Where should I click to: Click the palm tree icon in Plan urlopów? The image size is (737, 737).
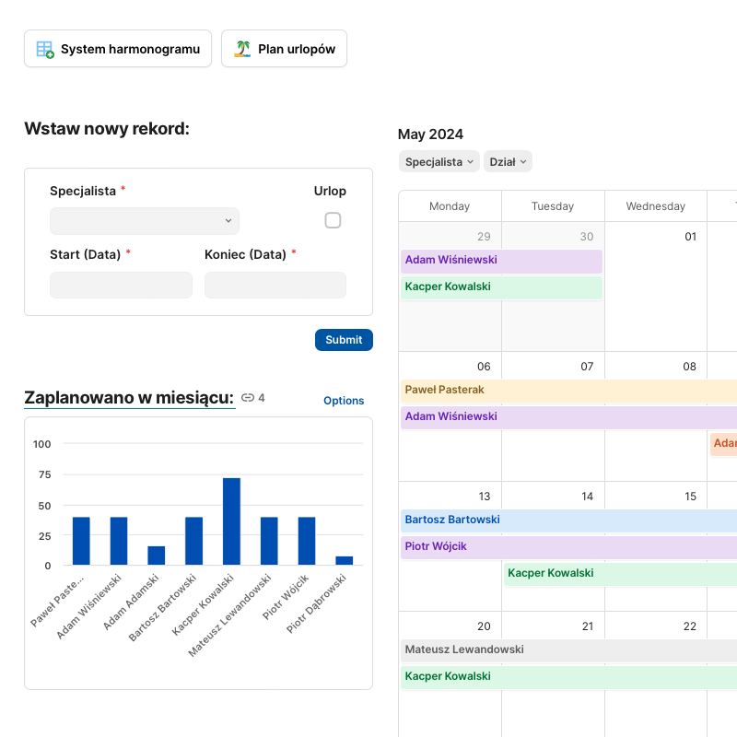(x=242, y=49)
